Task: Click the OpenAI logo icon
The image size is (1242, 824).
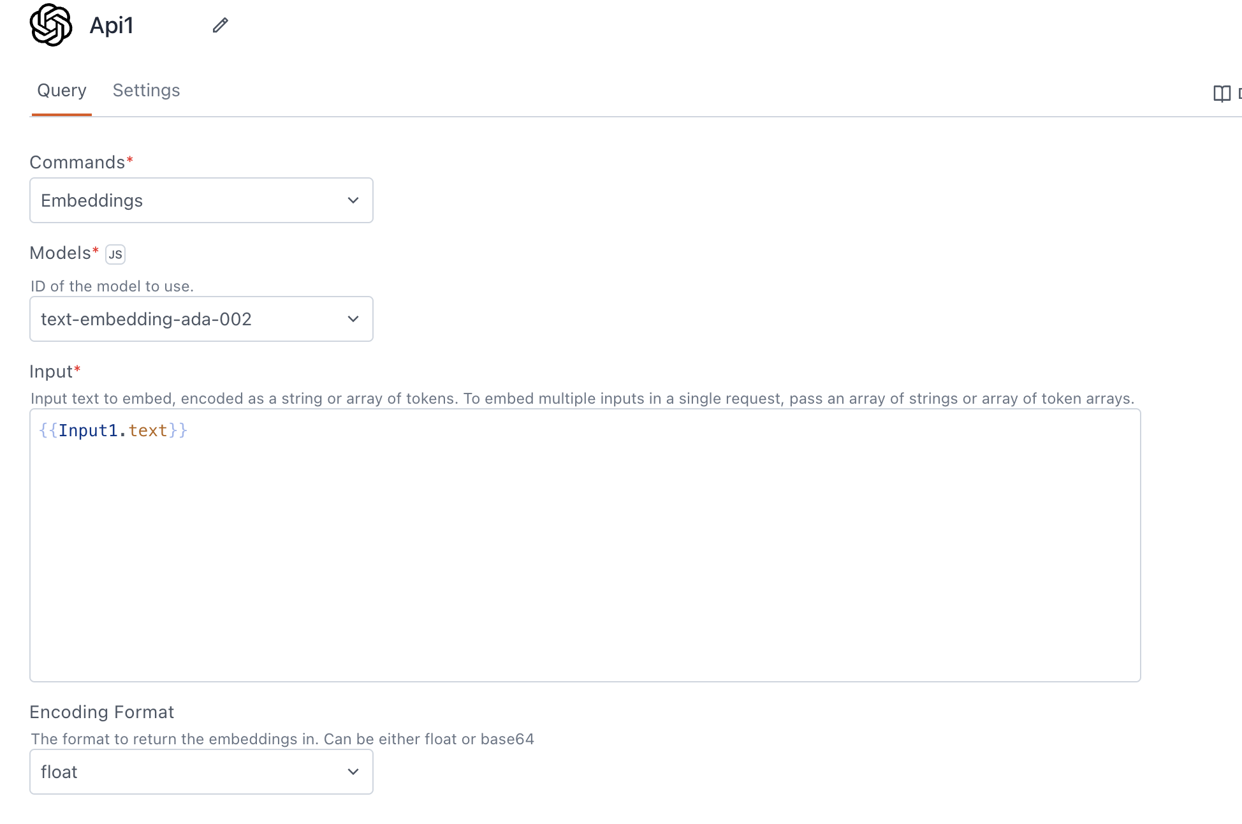Action: coord(51,26)
